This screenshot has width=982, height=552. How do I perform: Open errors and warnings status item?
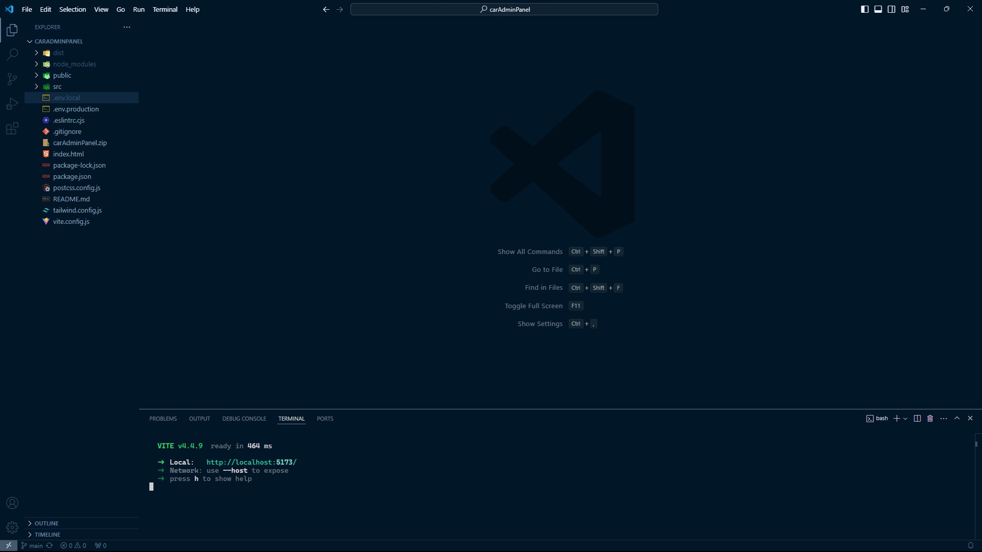[x=73, y=545]
